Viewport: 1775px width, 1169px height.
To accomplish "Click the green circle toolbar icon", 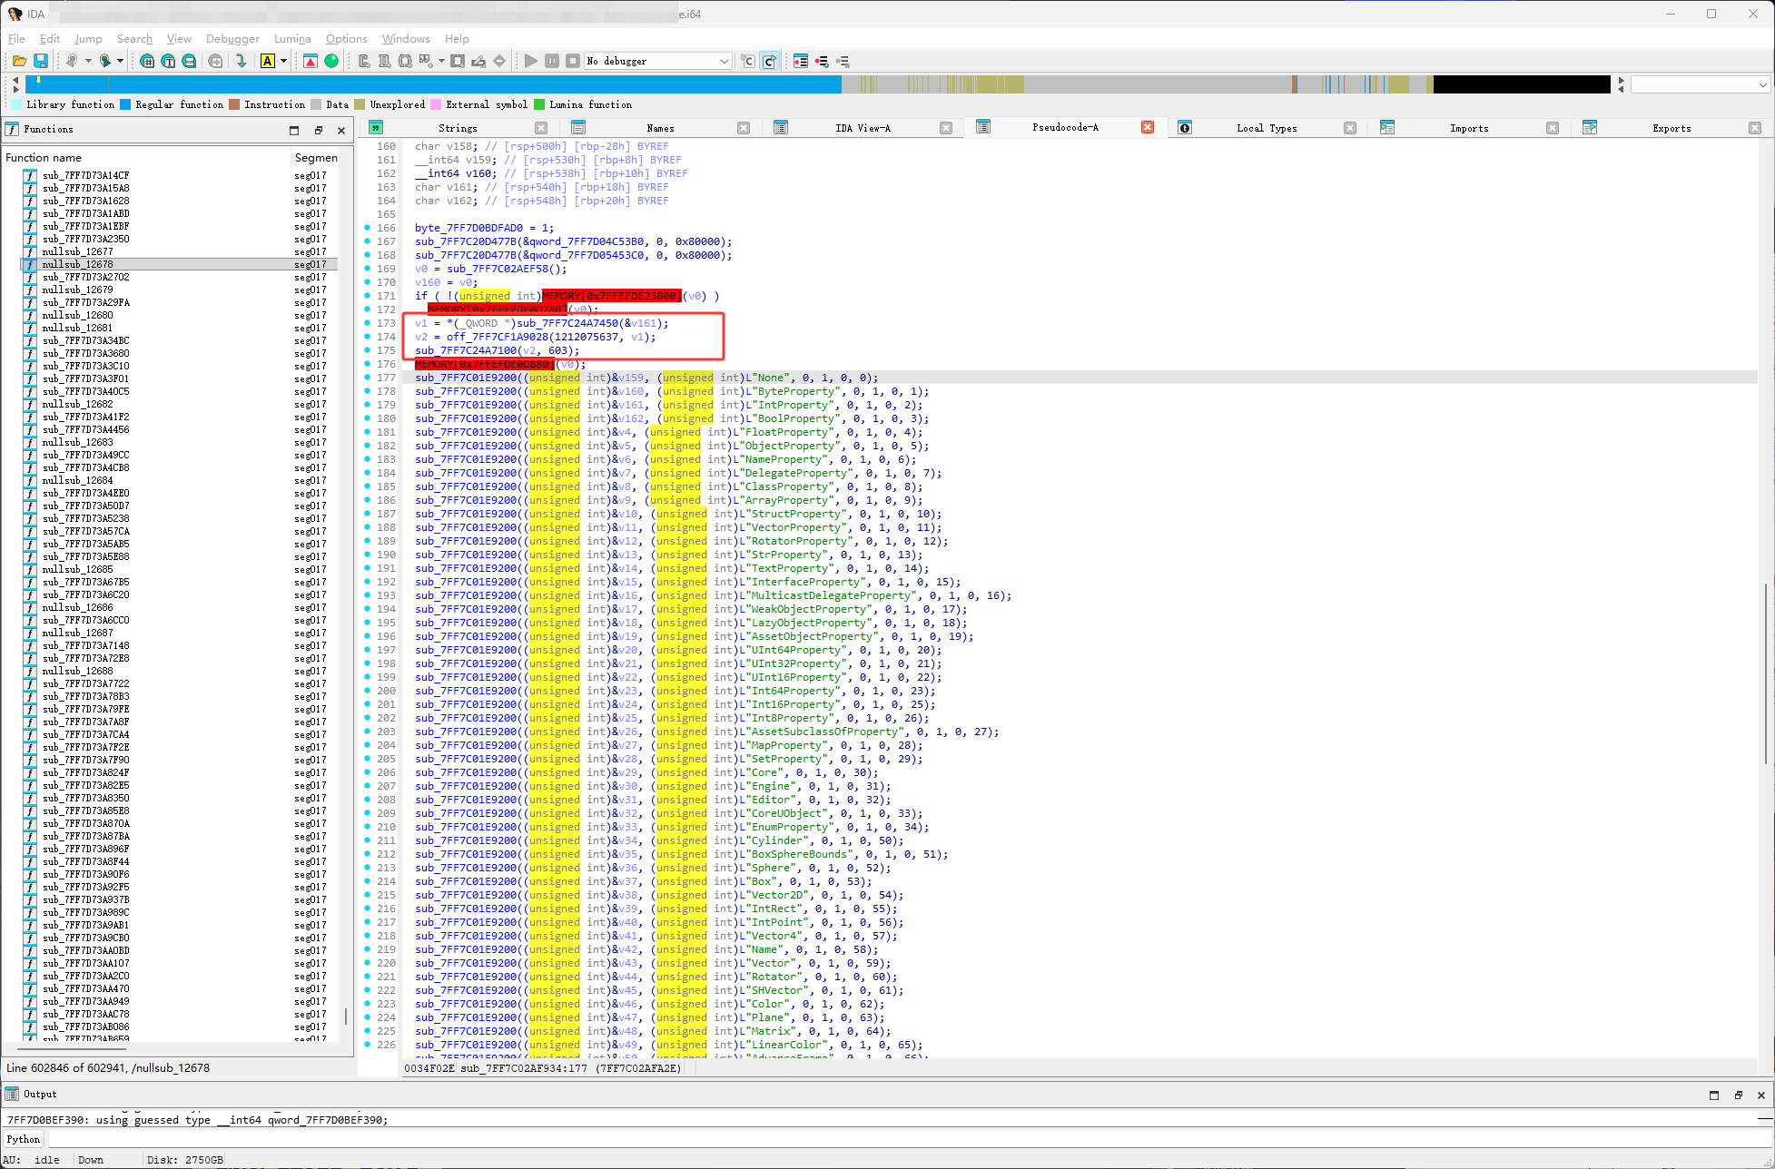I will tap(331, 61).
